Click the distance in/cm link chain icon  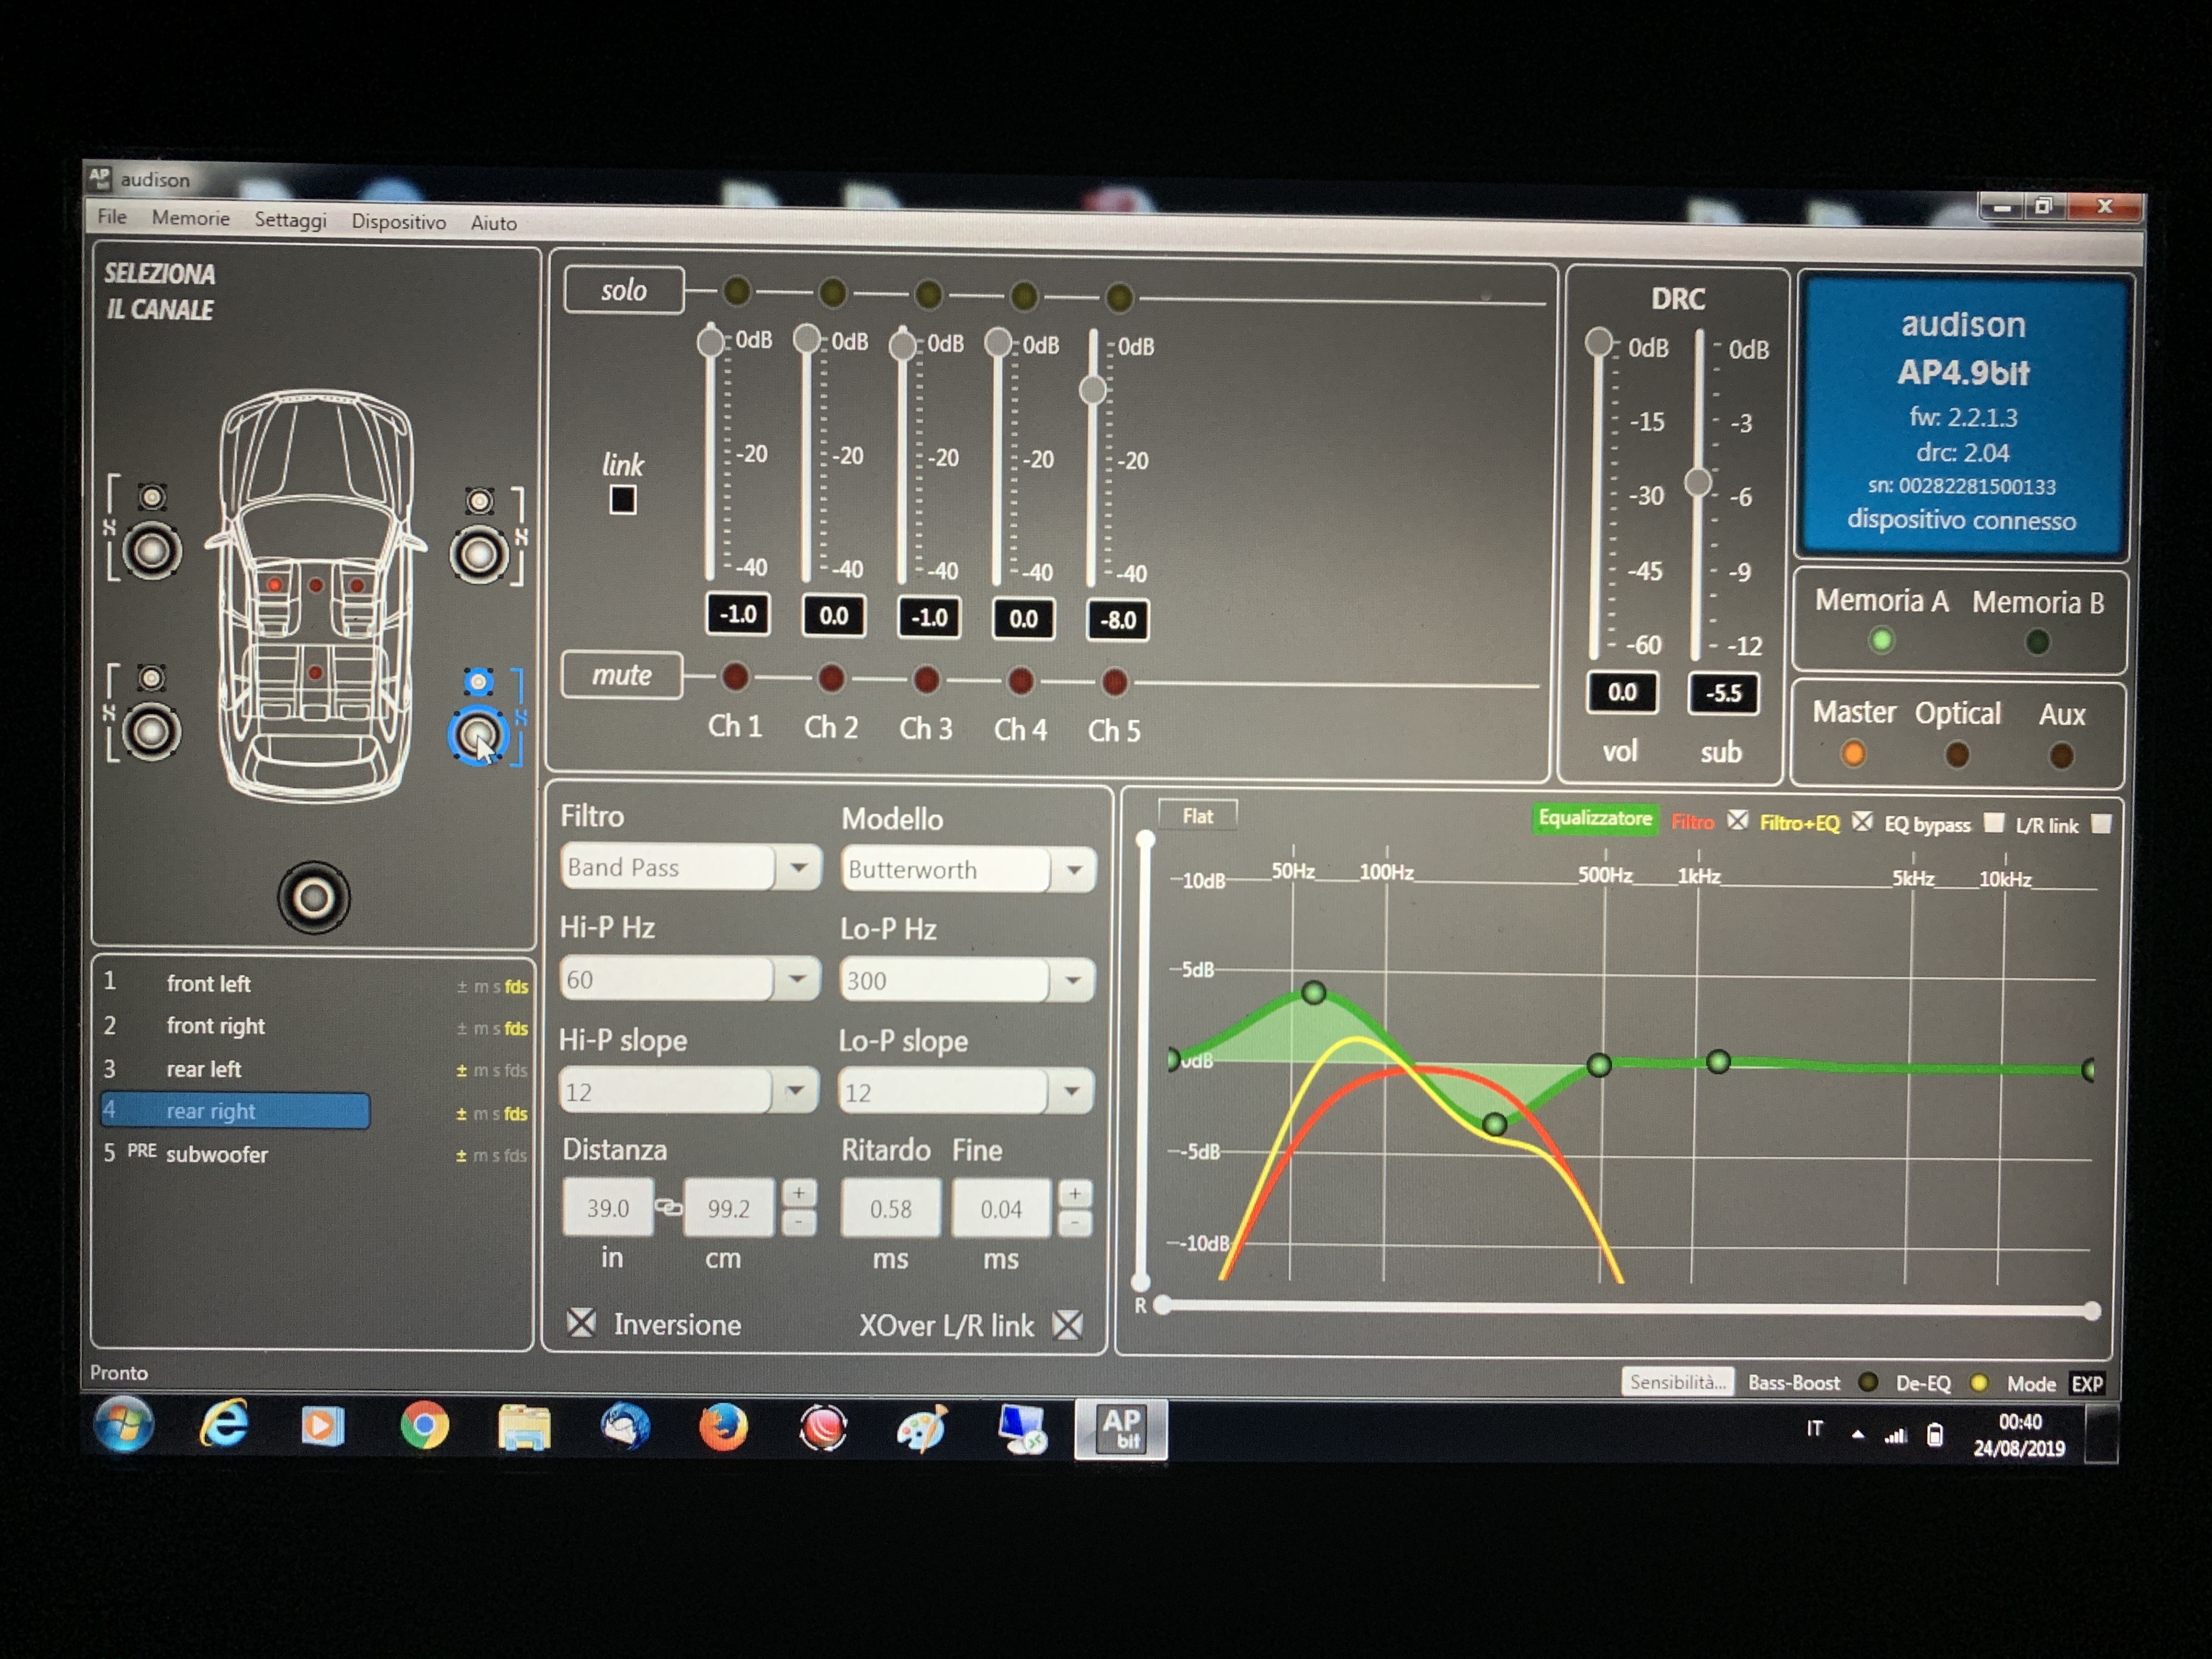pos(668,1207)
